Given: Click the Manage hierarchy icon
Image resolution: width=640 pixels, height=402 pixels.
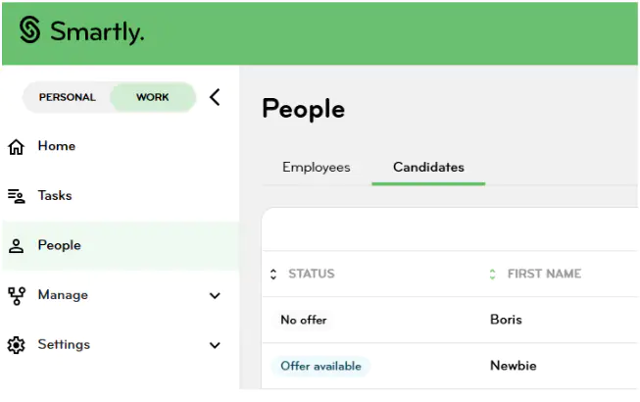Looking at the screenshot, I should [17, 296].
